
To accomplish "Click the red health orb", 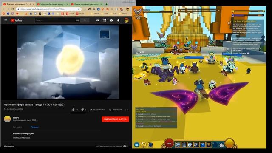I will [169, 144].
